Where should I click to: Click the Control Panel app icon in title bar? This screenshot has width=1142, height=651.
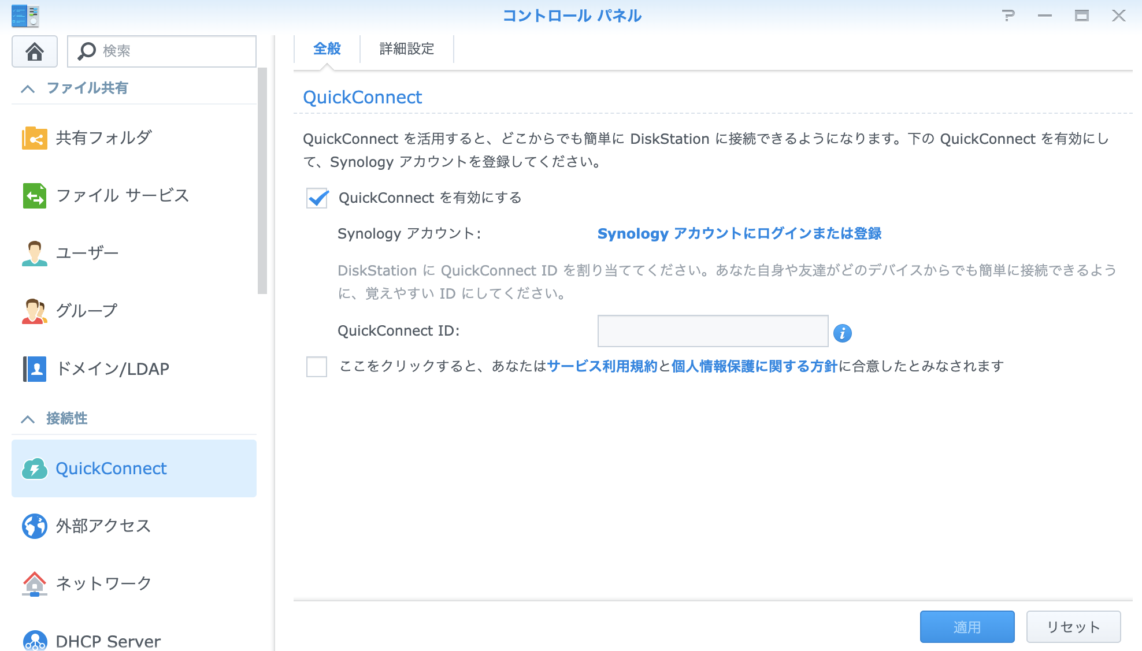[25, 16]
